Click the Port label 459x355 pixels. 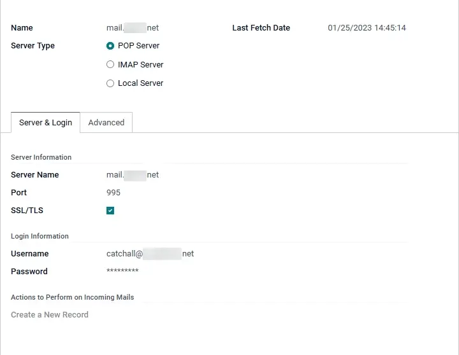tap(19, 193)
